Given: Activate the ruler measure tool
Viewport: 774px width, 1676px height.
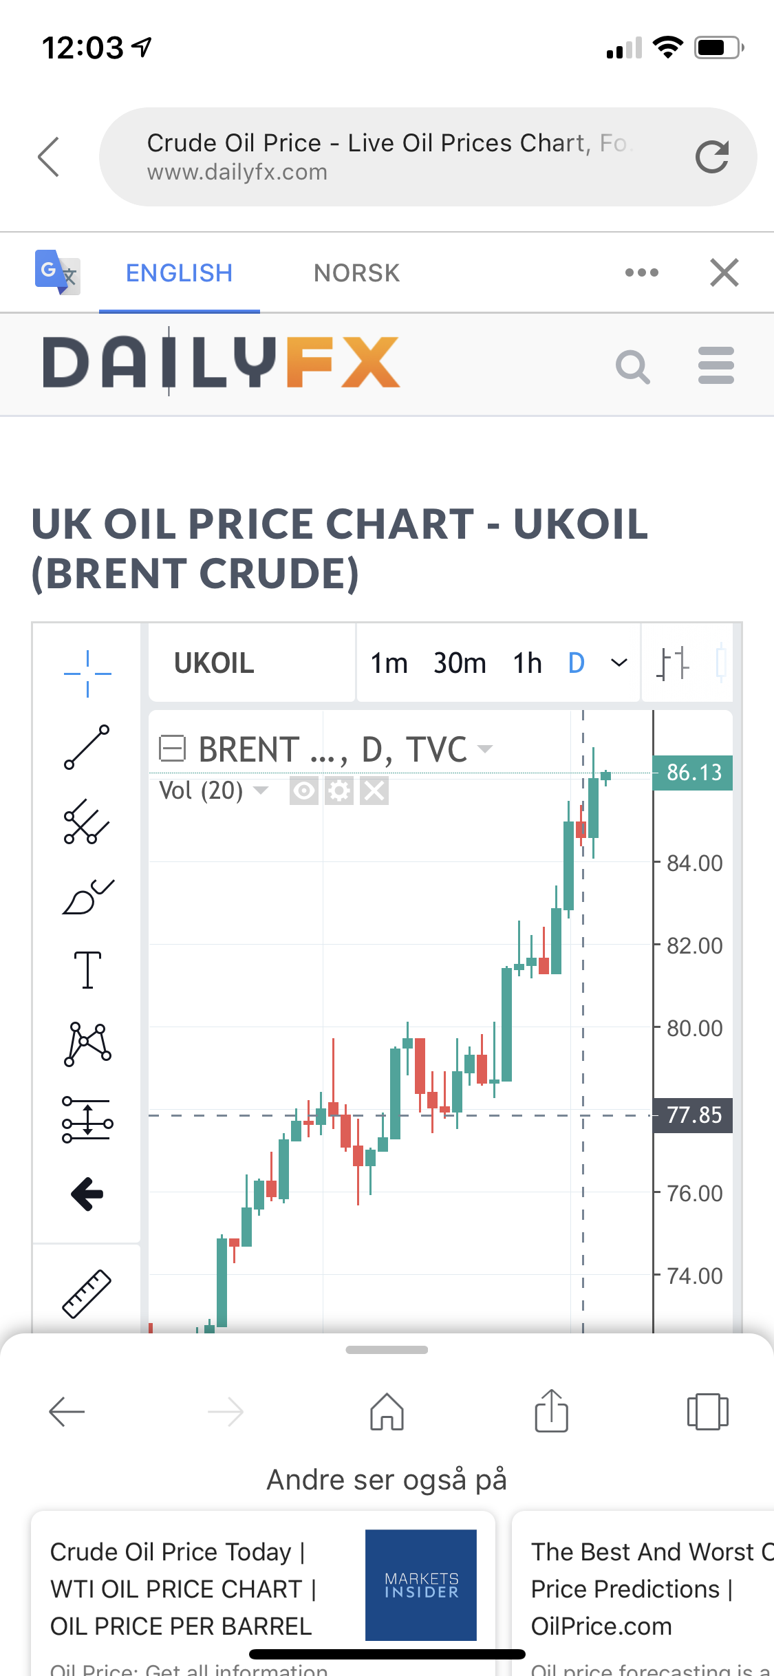Looking at the screenshot, I should (87, 1293).
